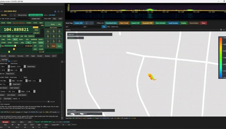This screenshot has height=129, width=226.
Task: Click the Lat coordinate input field
Action: [x=76, y=27]
